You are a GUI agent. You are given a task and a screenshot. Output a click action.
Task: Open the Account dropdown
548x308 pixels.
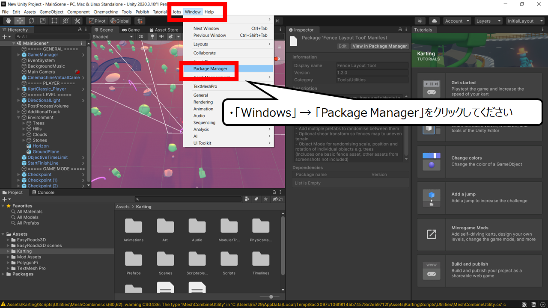click(x=456, y=21)
